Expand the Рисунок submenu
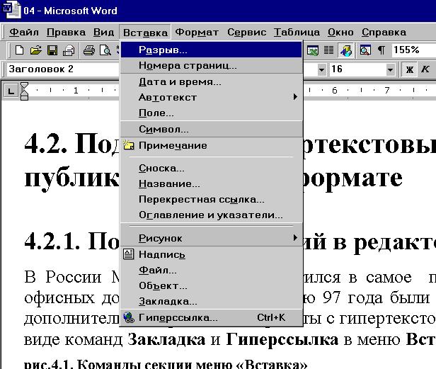Screen dimensions: 436x369 [x=212, y=238]
